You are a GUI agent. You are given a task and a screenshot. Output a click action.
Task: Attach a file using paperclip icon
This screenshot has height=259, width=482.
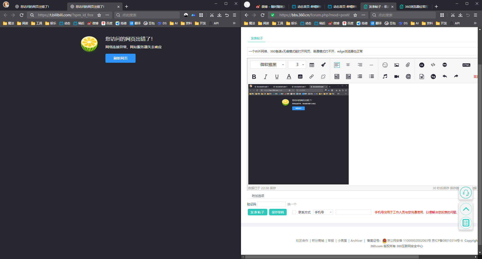pyautogui.click(x=408, y=65)
